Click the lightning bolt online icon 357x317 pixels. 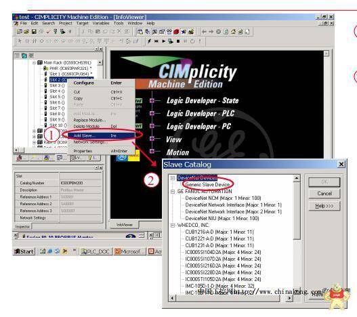[x=149, y=41]
